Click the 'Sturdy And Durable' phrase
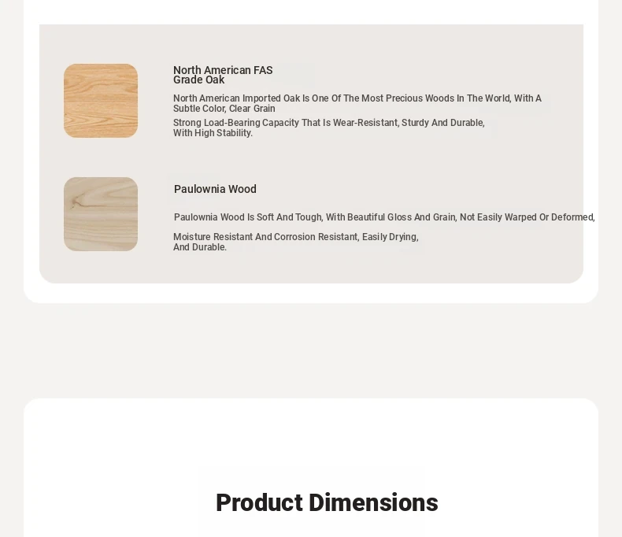 coord(443,123)
